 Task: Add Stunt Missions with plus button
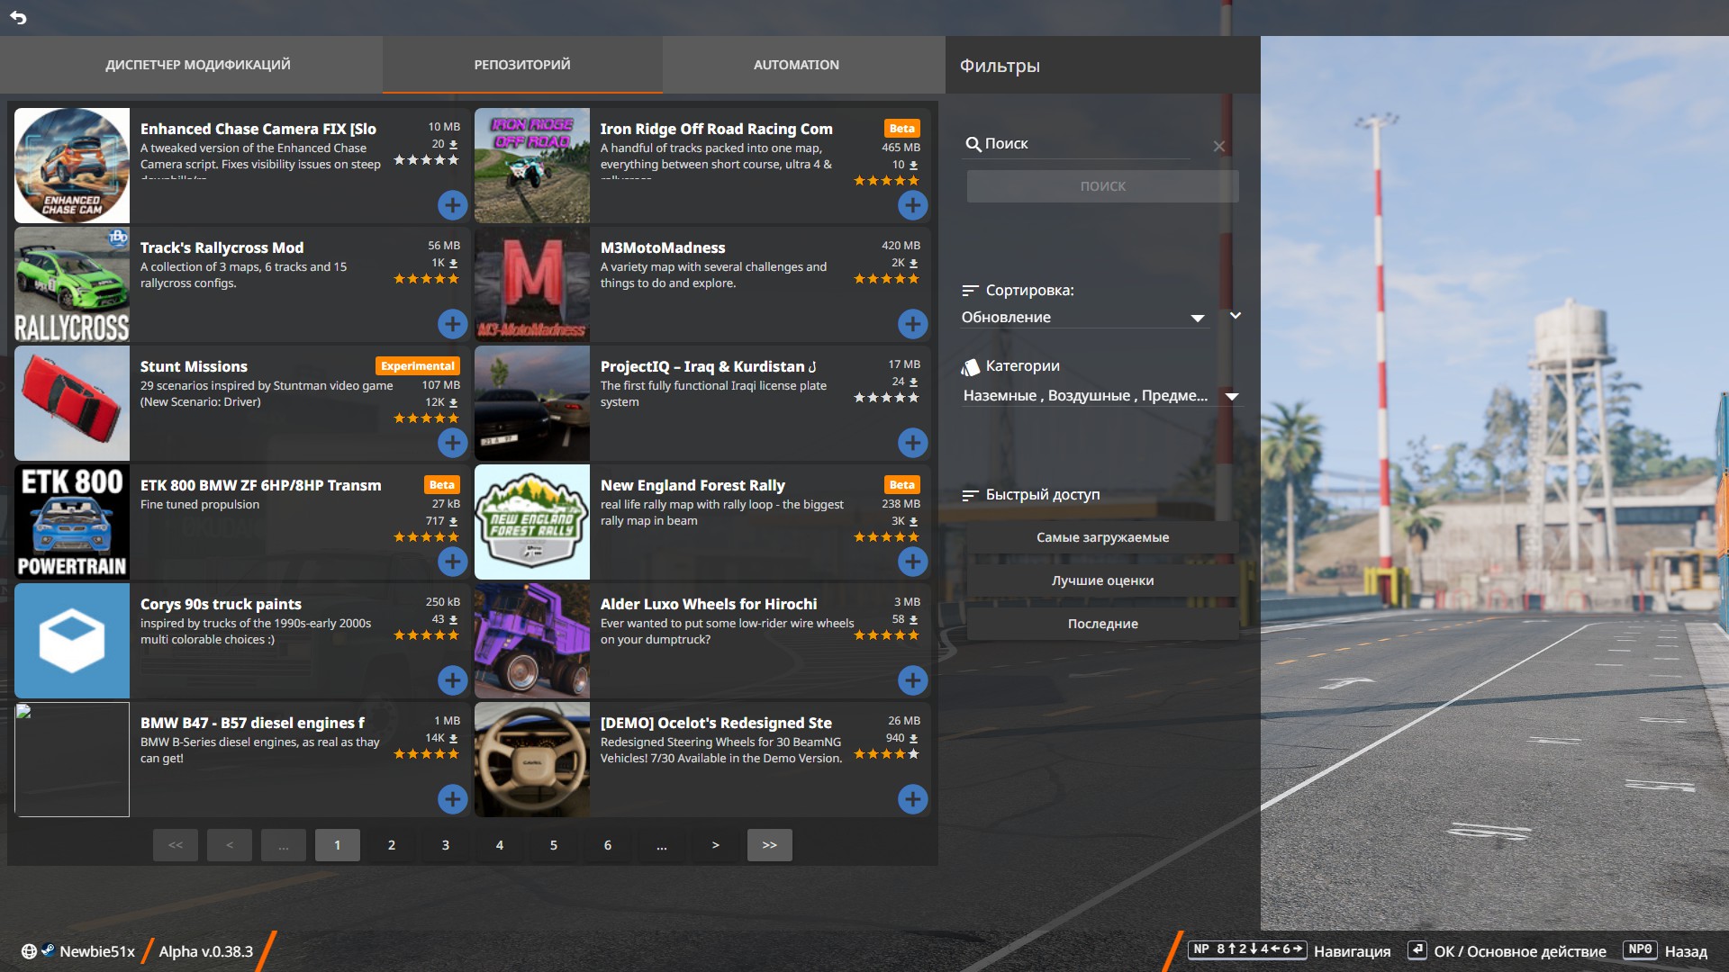tap(452, 443)
